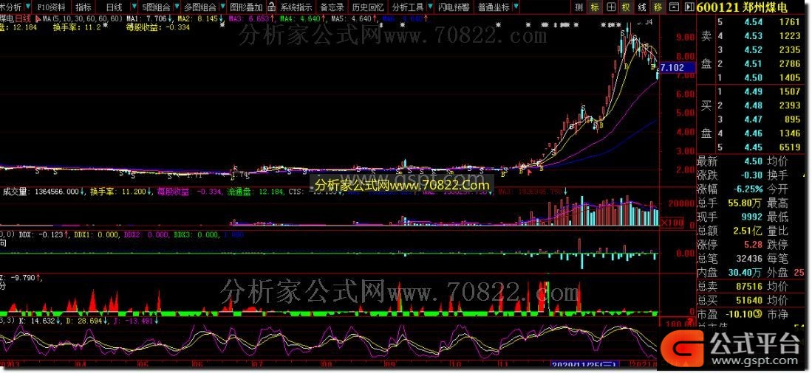
Task: Click the 市盈 value -10.10
Action: coord(740,314)
